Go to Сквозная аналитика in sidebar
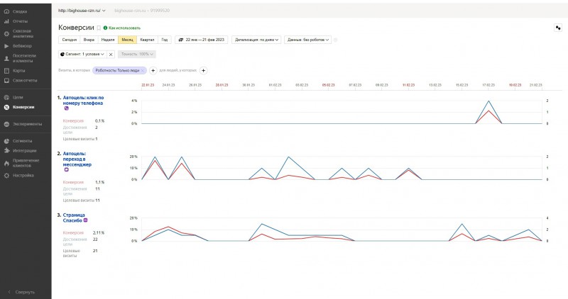The height and width of the screenshot is (299, 568). coord(23,33)
